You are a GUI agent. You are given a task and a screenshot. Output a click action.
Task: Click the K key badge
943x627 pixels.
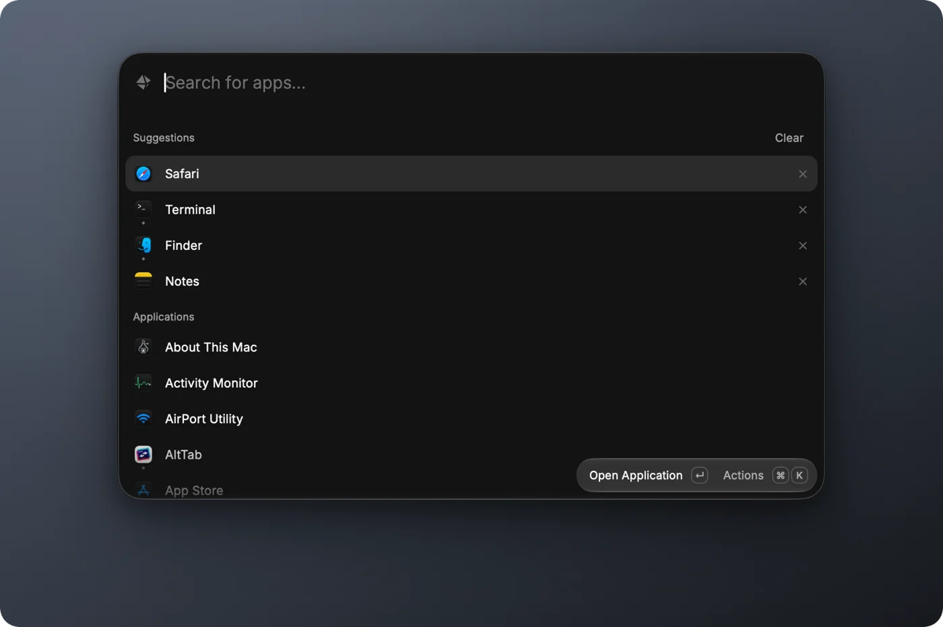800,475
